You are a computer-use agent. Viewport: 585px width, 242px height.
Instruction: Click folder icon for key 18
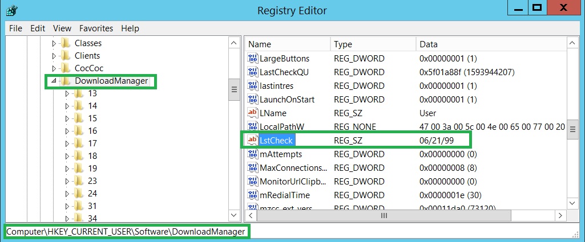point(79,155)
